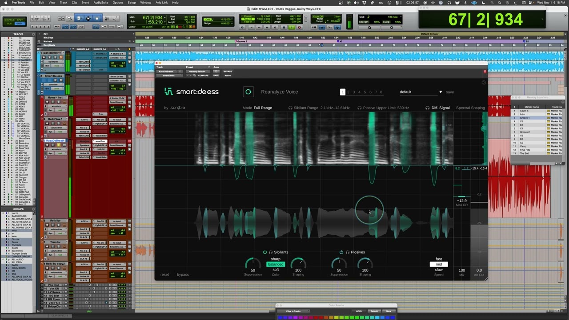Open the smartDeess insert selector
Viewport: 569px width, 320px height.
click(169, 76)
